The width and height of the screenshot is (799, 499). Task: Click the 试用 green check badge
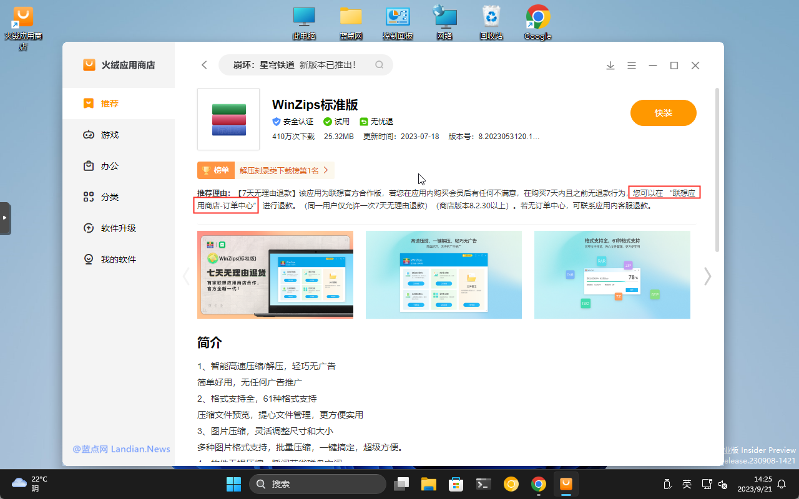click(336, 122)
